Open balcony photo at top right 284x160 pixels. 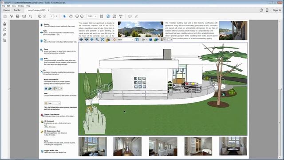tap(233, 31)
